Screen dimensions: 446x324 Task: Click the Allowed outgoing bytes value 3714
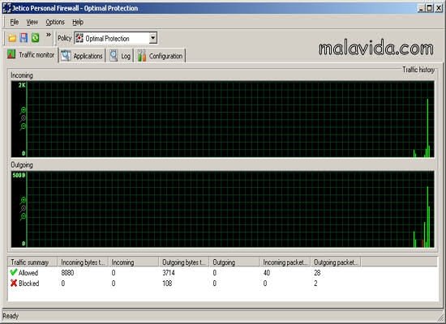point(169,273)
